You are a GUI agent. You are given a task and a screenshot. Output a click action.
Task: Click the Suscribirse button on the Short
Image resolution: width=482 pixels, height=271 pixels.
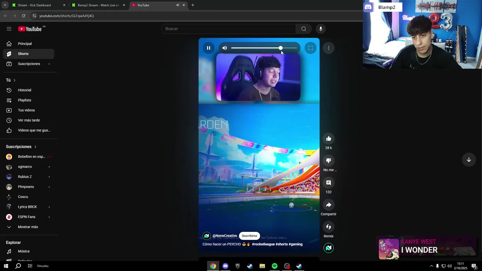249,236
